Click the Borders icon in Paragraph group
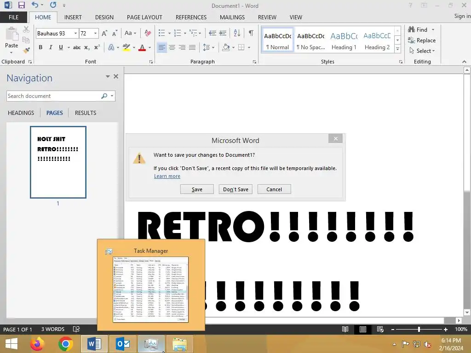Image resolution: width=471 pixels, height=353 pixels. tap(241, 47)
